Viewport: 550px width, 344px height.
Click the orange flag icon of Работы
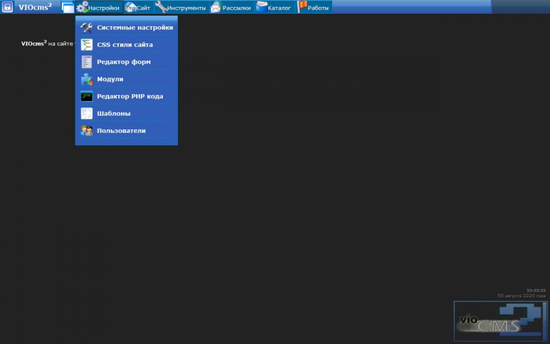point(302,7)
